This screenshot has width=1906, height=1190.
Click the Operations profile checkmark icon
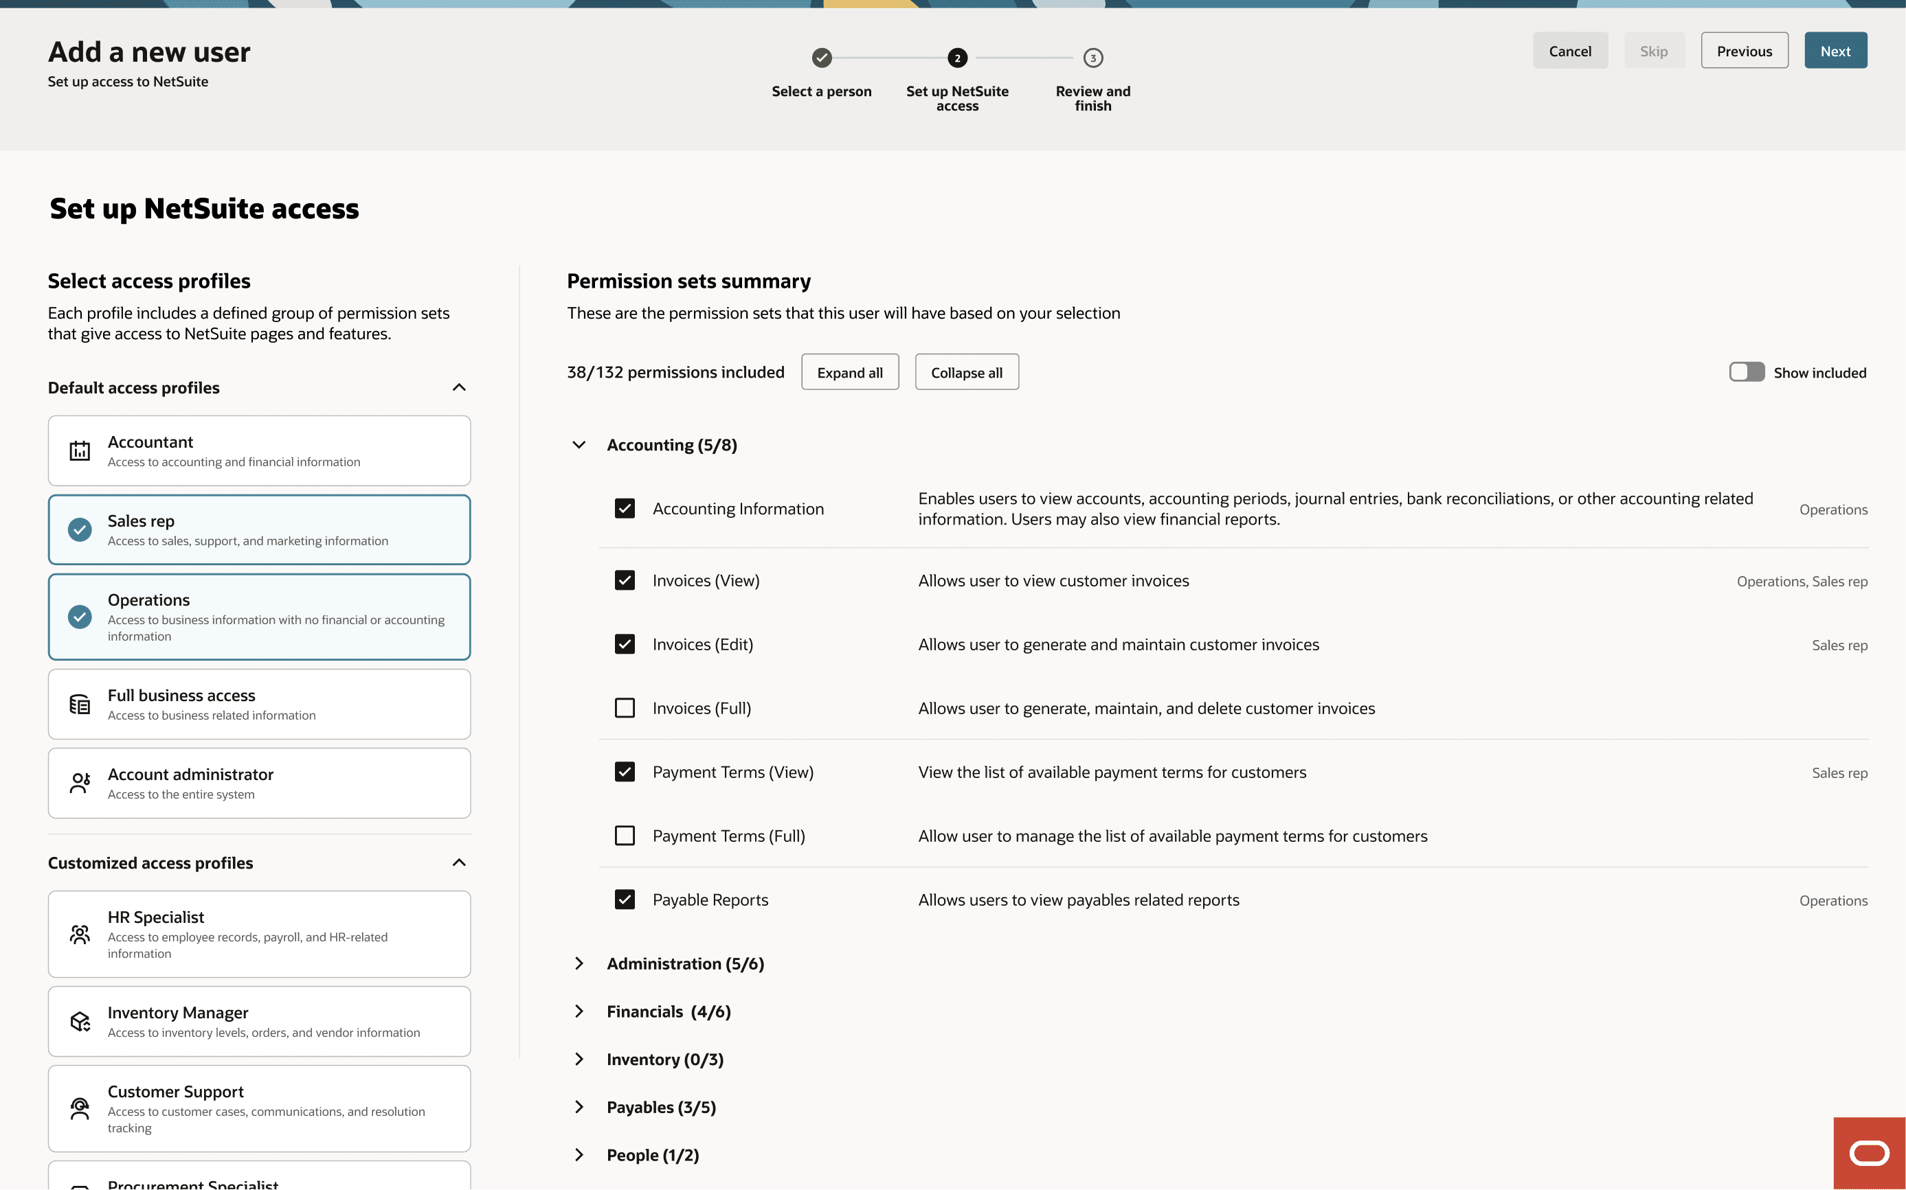[x=80, y=617]
